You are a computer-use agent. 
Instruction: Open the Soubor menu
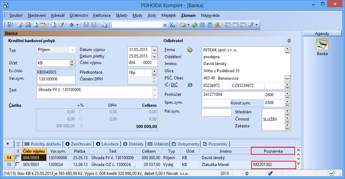[16, 15]
